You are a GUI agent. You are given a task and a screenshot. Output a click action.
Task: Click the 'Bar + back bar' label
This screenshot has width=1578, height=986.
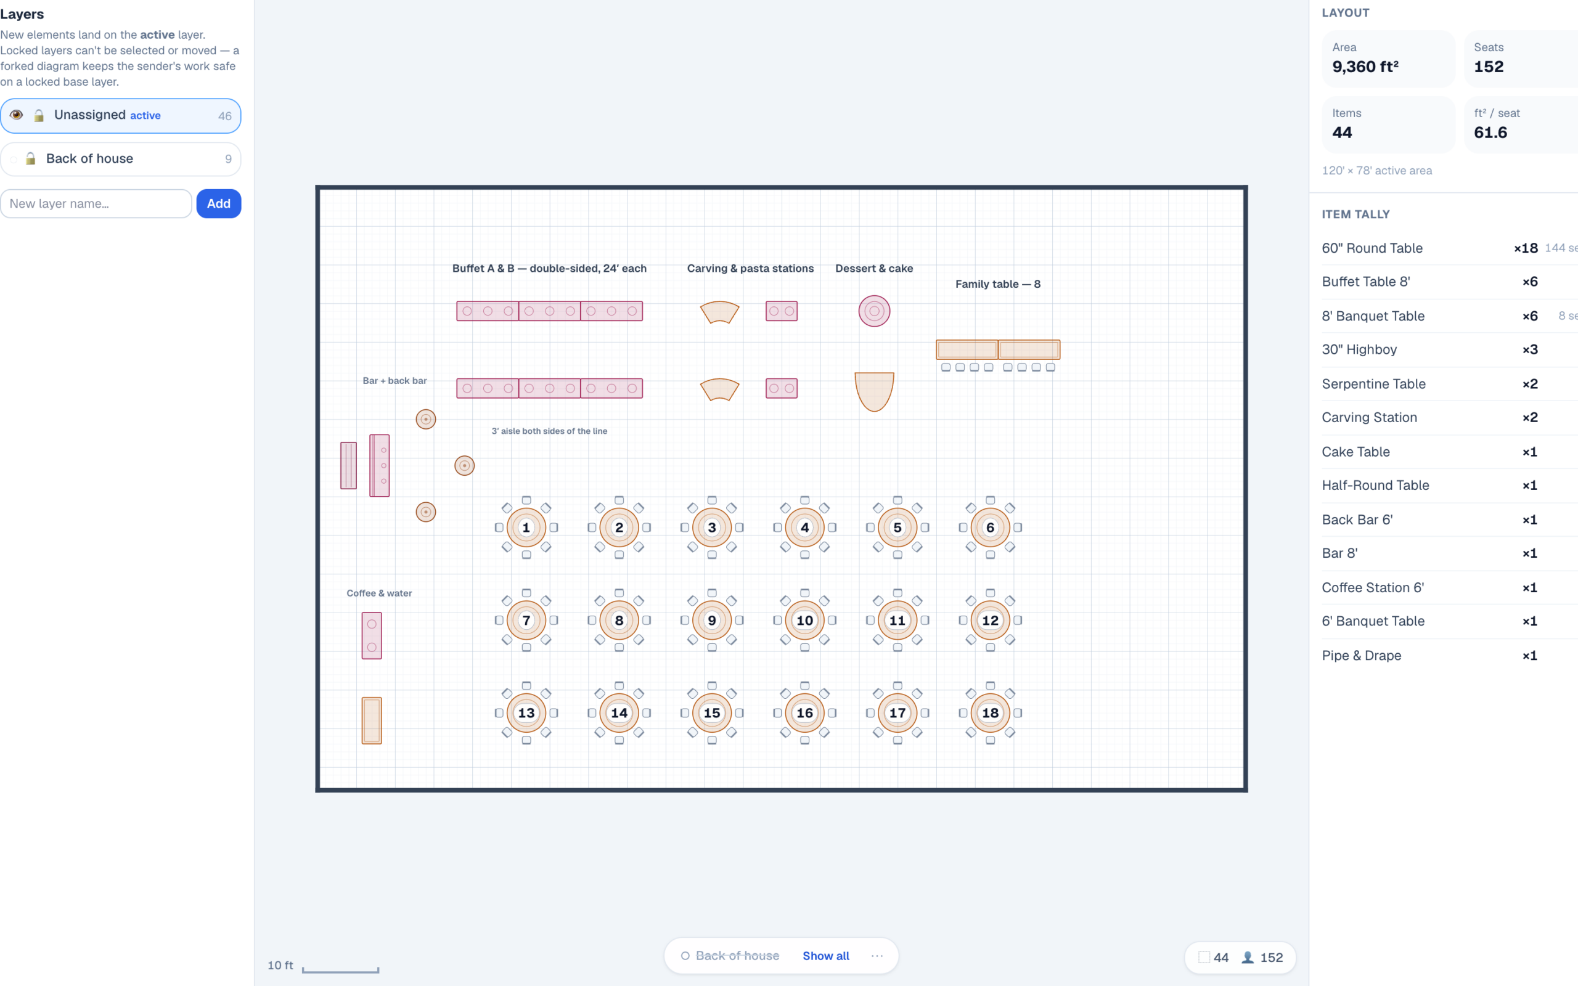pos(394,381)
